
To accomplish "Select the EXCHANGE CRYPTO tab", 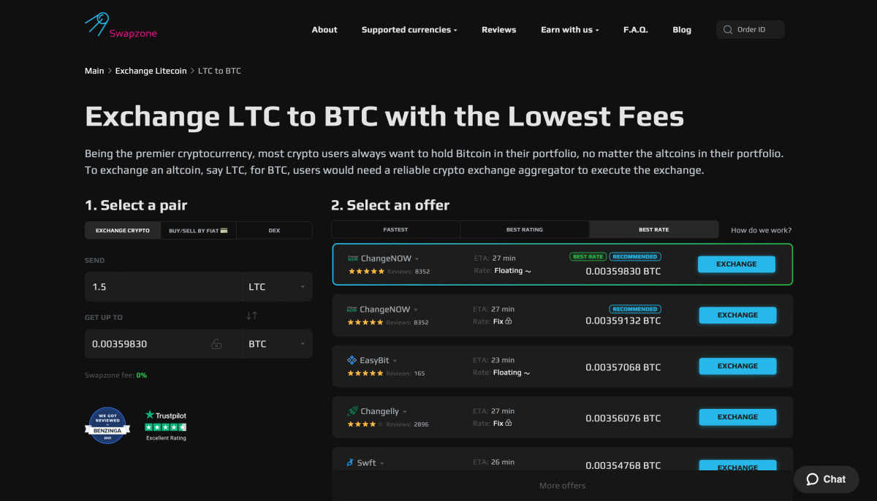I will pos(122,229).
